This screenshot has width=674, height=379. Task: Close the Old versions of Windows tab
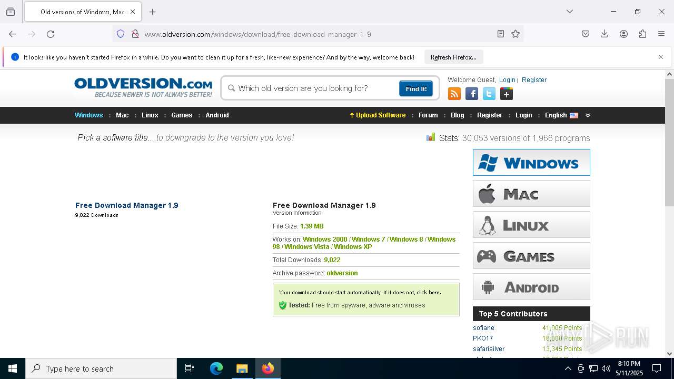pyautogui.click(x=133, y=12)
